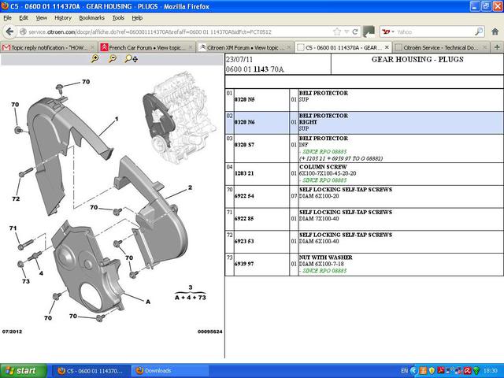Open the URL history dropdown arrow
Screen dimensions: 504x378
pos(346,31)
